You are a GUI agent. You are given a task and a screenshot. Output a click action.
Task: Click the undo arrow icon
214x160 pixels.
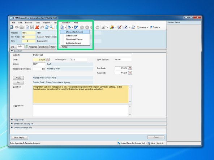pyautogui.click(x=42, y=27)
